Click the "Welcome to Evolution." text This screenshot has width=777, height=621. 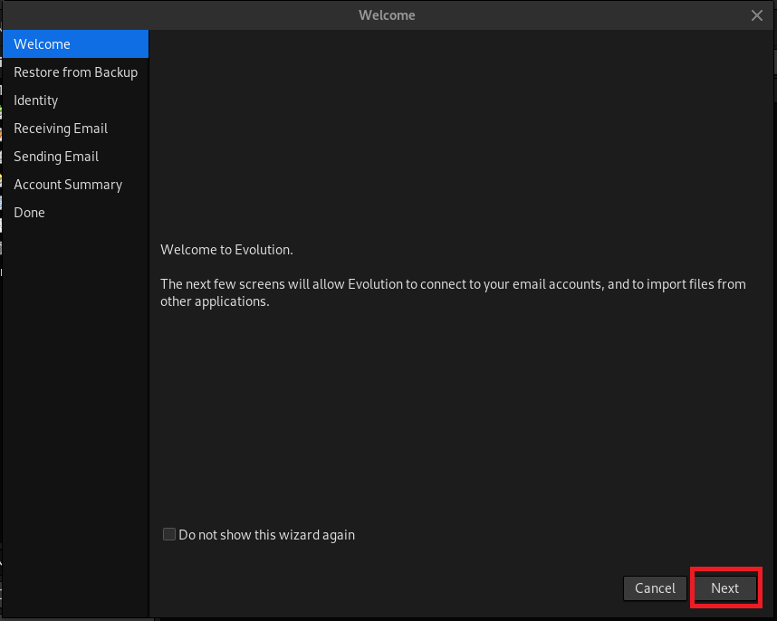tap(226, 250)
